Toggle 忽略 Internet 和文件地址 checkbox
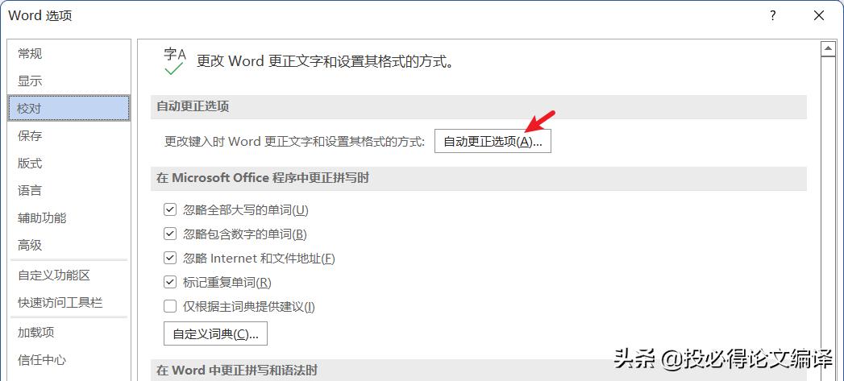The image size is (844, 381). pos(170,258)
